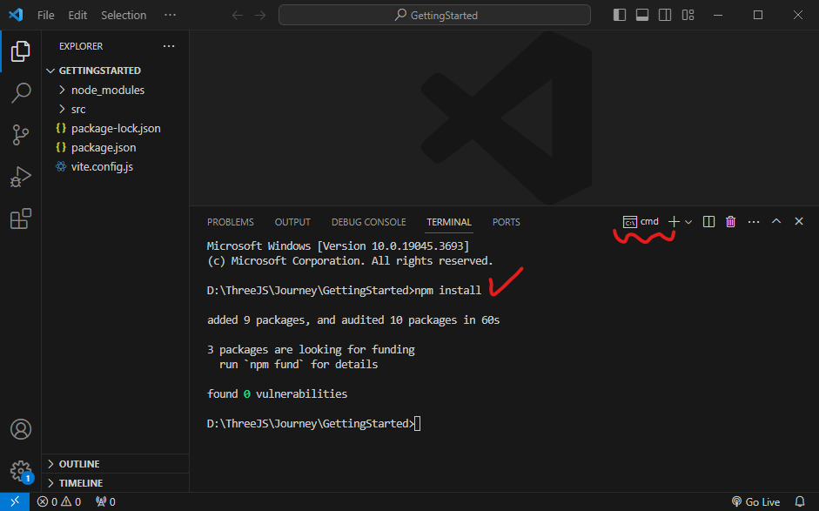
Task: Open the Extensions view
Action: [x=20, y=219]
